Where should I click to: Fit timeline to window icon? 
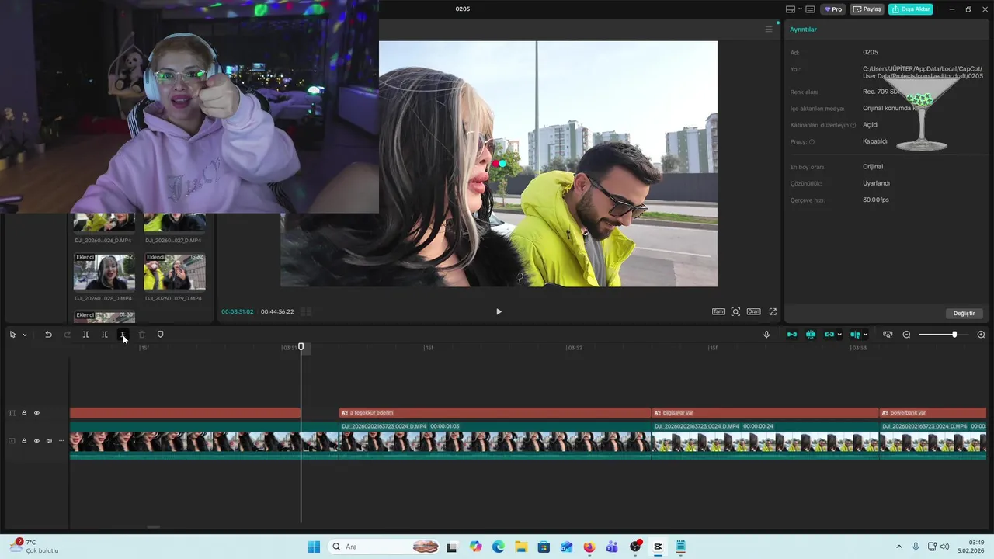click(888, 335)
